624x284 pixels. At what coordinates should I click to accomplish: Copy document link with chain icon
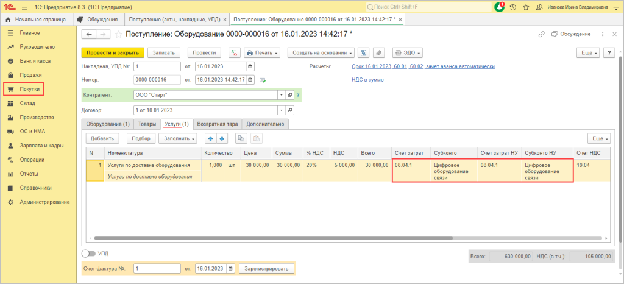[542, 34]
